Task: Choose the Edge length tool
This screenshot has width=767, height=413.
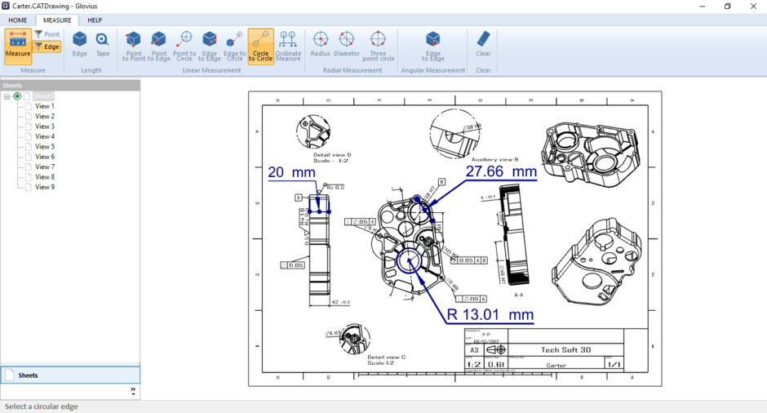Action: (x=79, y=44)
